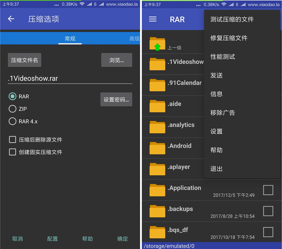This screenshot has height=249, width=282.
Task: Click the .backups folder name
Action: pos(180,209)
